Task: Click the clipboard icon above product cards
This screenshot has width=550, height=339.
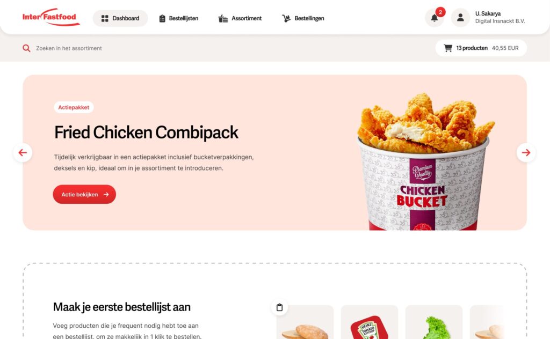Action: click(279, 307)
